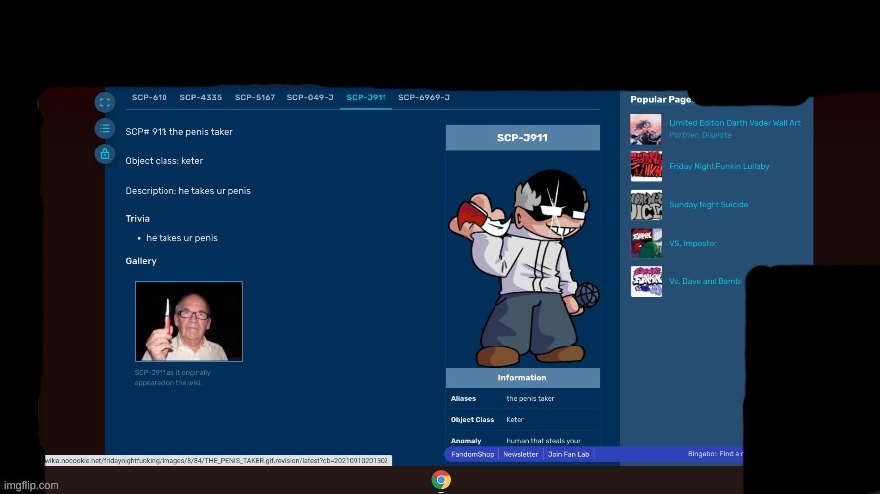The height and width of the screenshot is (494, 880).
Task: Open the table of contents list icon
Action: (x=105, y=128)
